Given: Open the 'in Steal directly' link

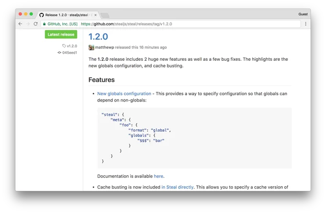Looking at the screenshot, I should [177, 187].
